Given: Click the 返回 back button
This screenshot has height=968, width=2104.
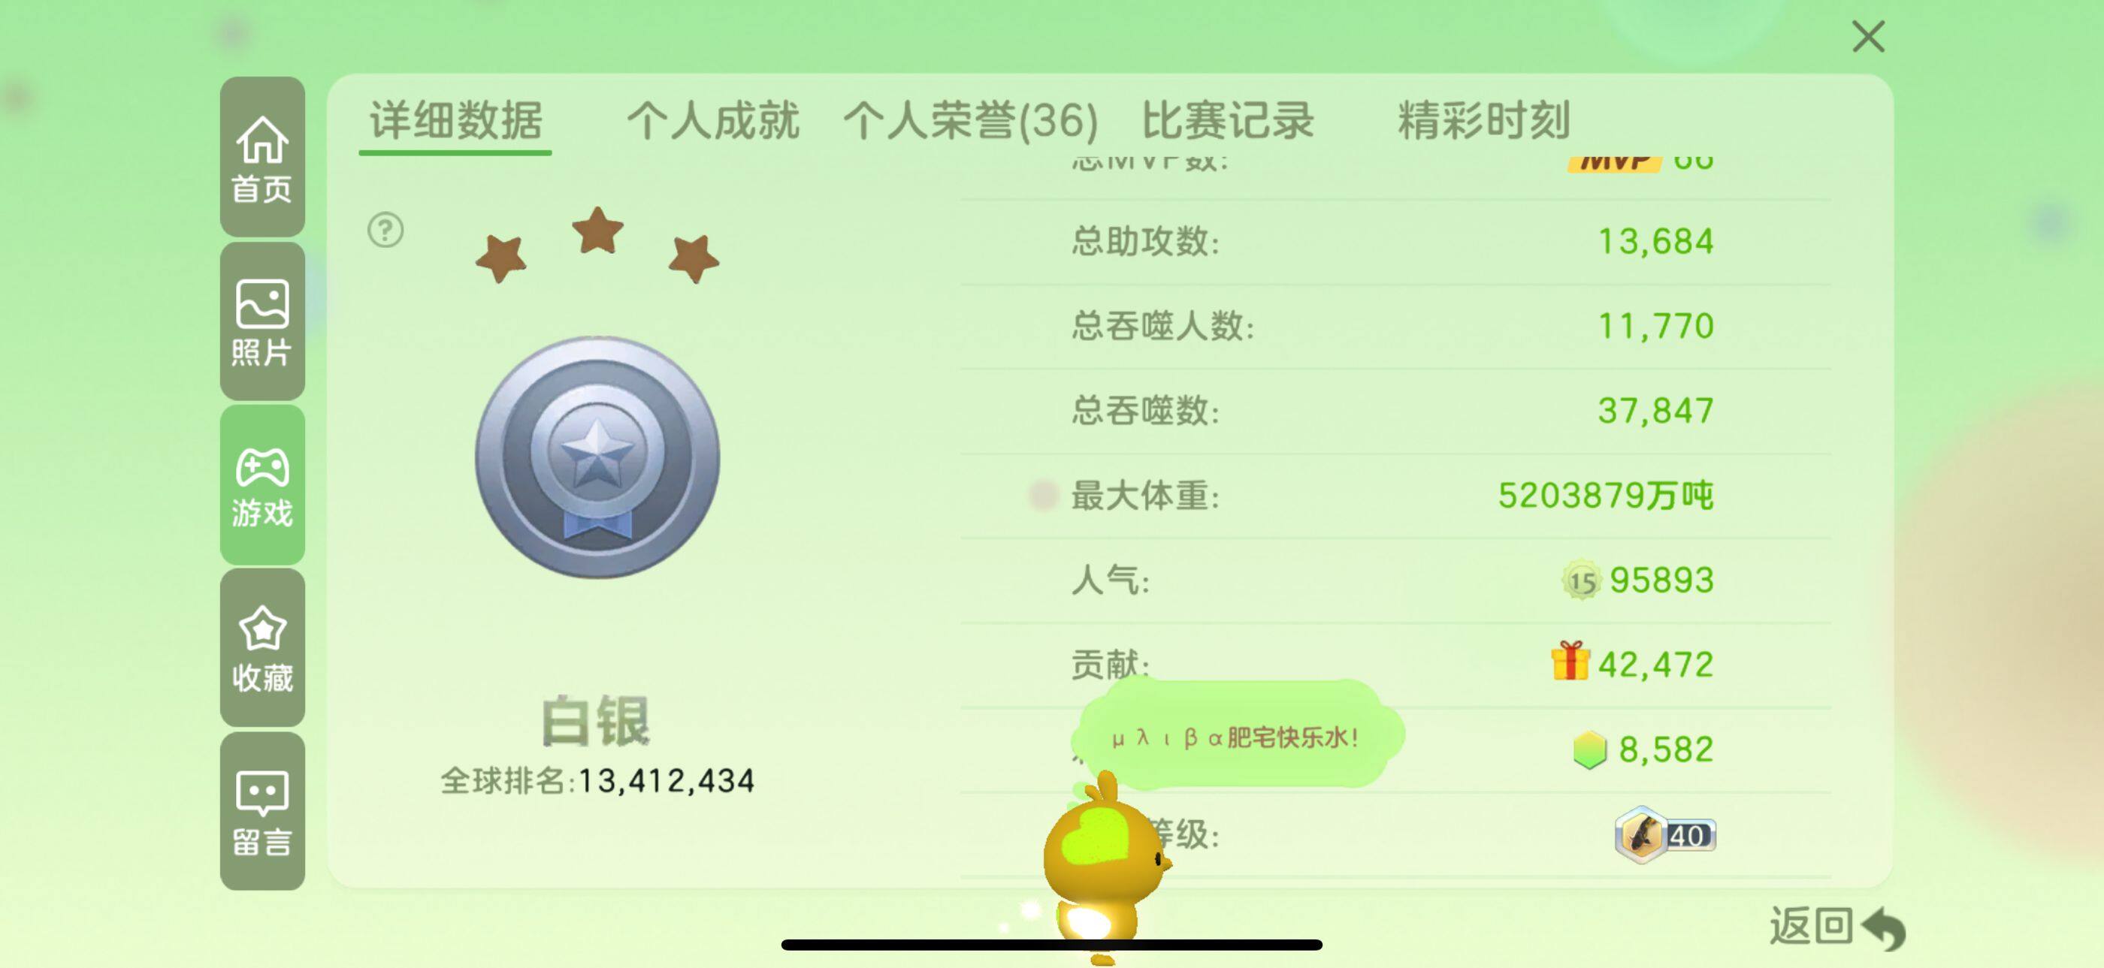Looking at the screenshot, I should tap(1836, 927).
